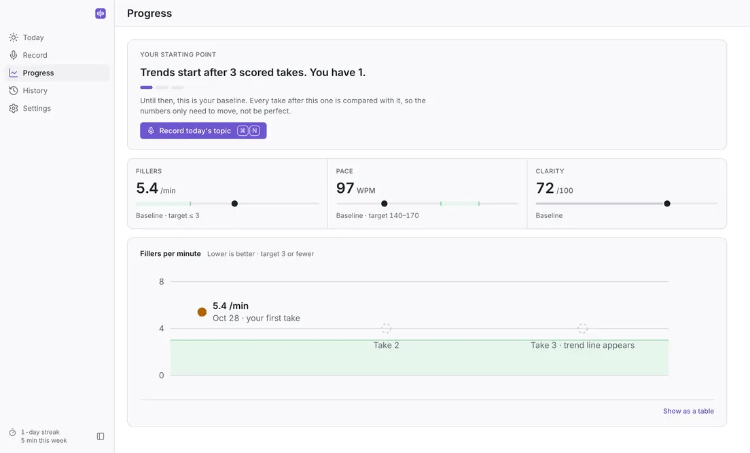Click the clock icon beside History

pyautogui.click(x=14, y=90)
